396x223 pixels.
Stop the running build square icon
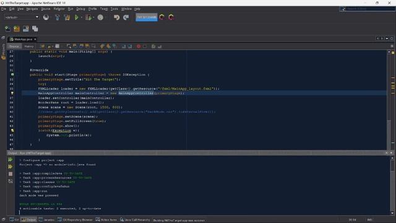tap(11, 174)
